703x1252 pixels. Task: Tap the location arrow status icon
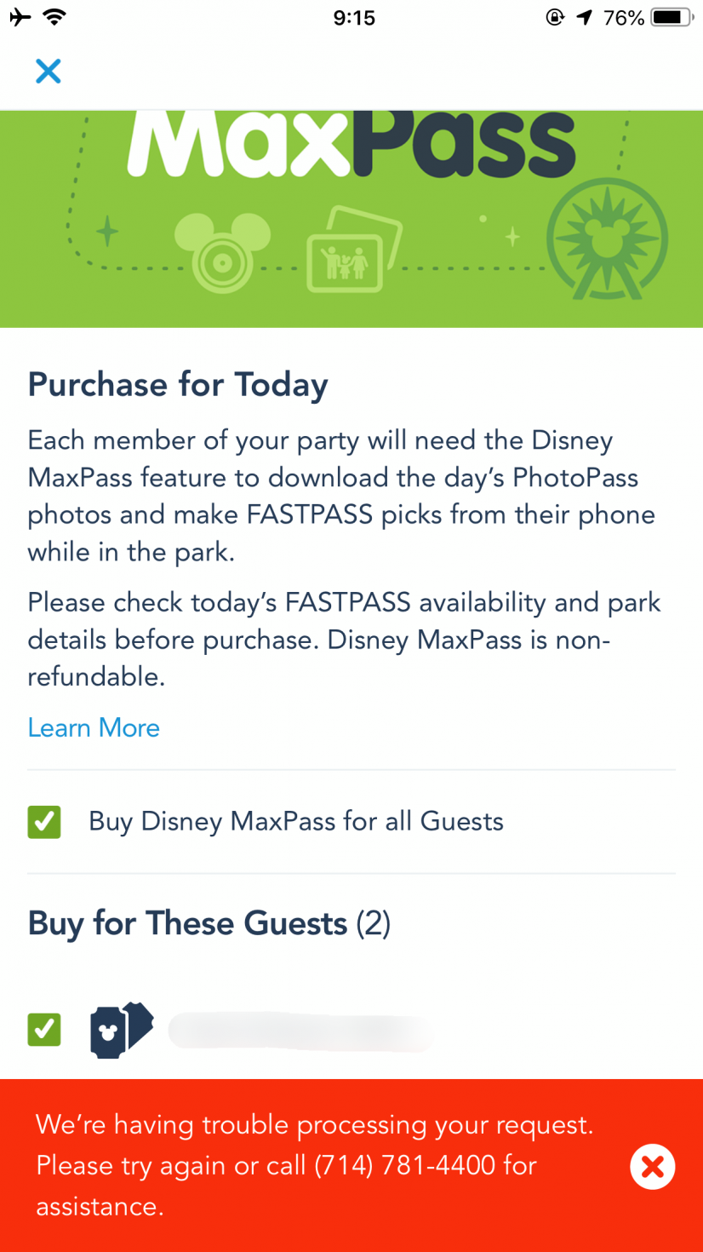click(584, 17)
